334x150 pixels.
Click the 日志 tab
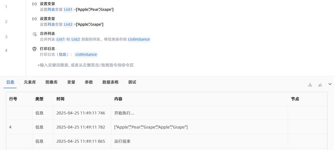click(x=10, y=82)
